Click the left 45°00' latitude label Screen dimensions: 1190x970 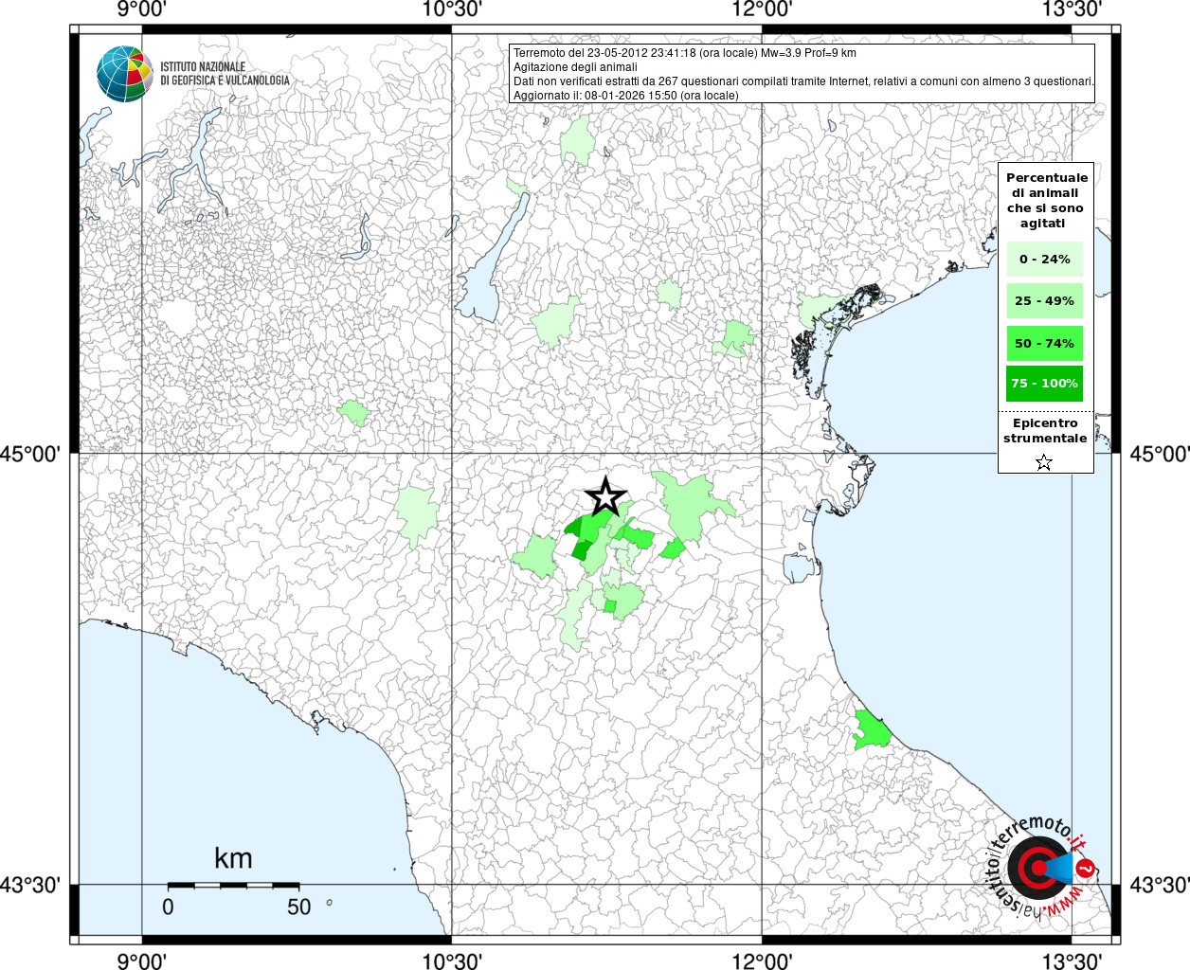(31, 454)
